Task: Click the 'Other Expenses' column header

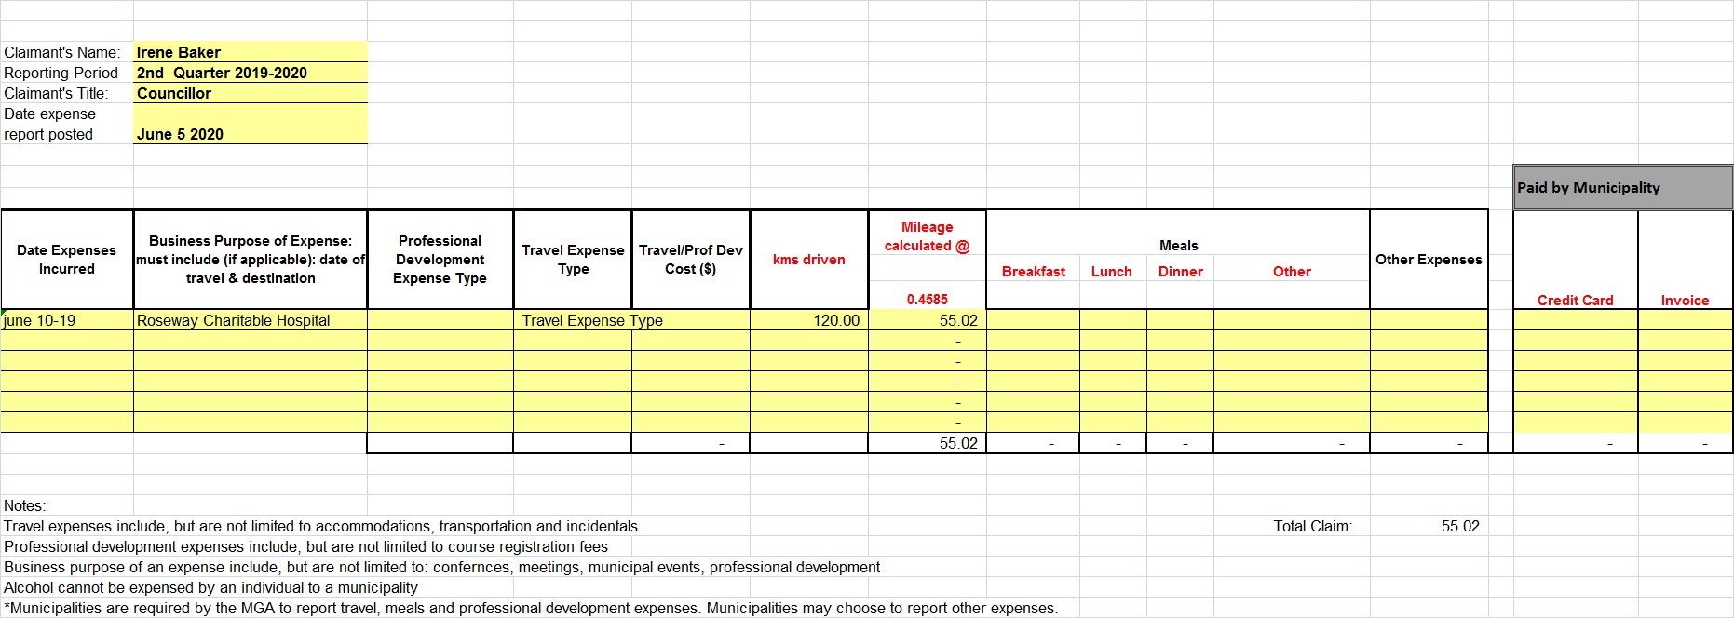Action: (1429, 260)
